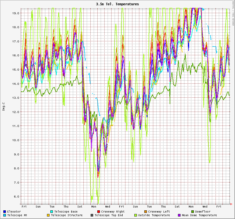Click the orange Craneway Left legend swatch
The height and width of the screenshot is (219, 235).
tap(145, 211)
